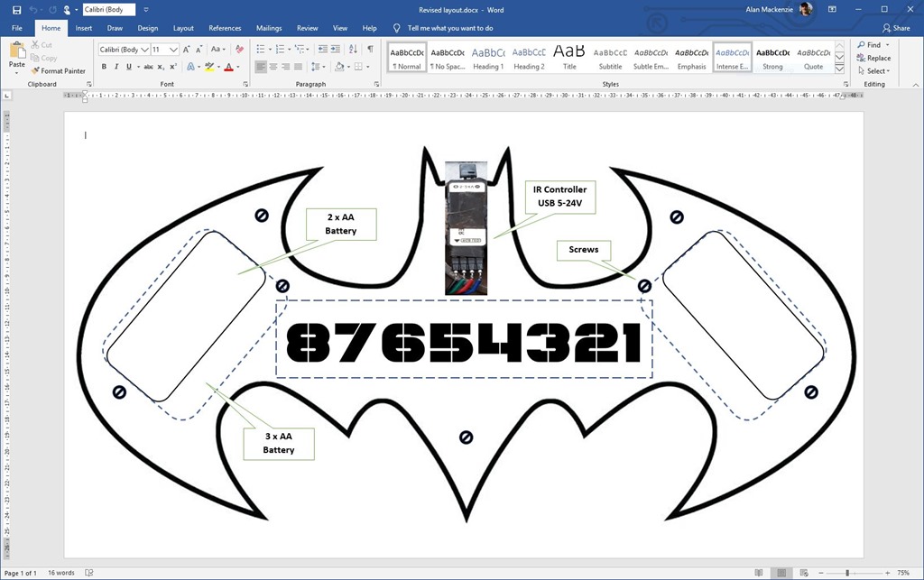
Task: Click the Tell me what you want search box
Action: click(x=449, y=28)
